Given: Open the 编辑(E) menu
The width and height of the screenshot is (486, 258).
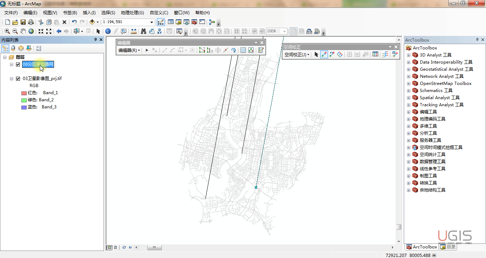Looking at the screenshot, I should (x=30, y=12).
